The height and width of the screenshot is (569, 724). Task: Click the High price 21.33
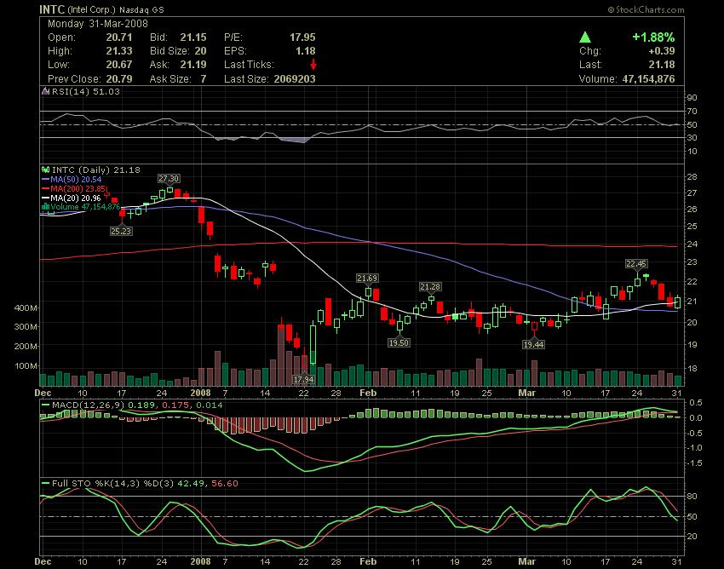point(119,51)
